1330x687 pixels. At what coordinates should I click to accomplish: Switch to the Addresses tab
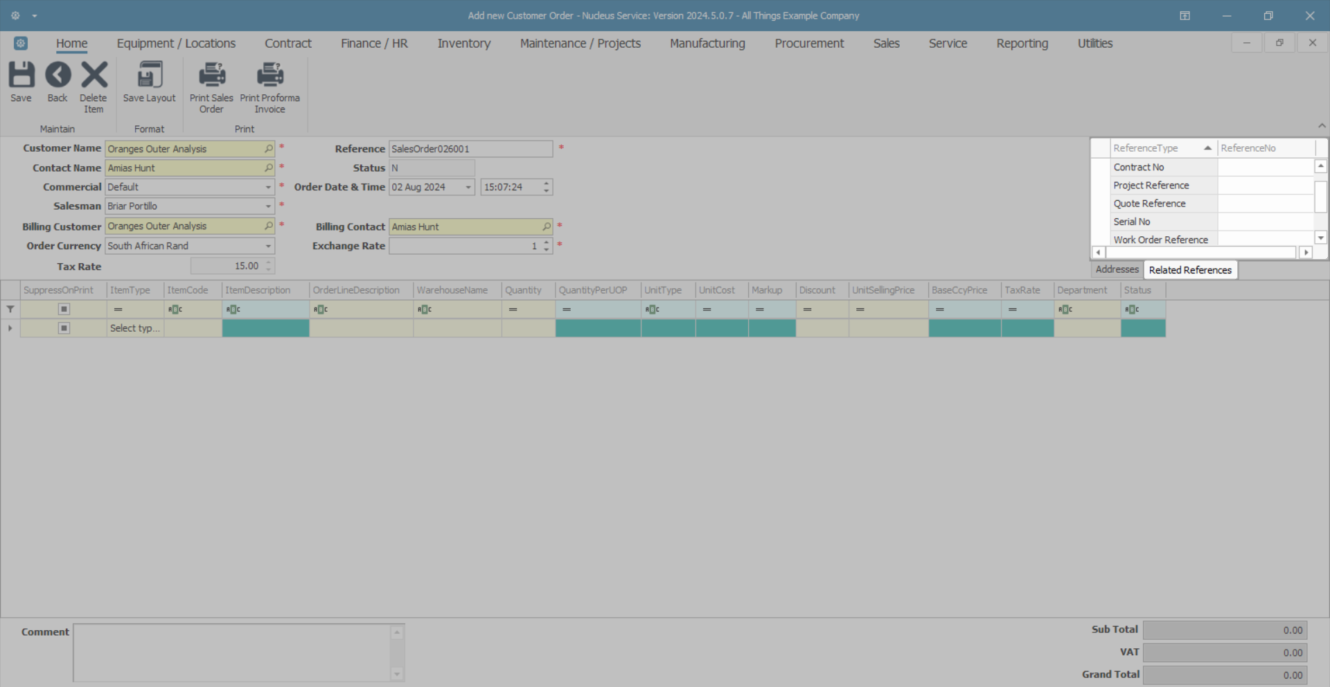click(x=1117, y=269)
